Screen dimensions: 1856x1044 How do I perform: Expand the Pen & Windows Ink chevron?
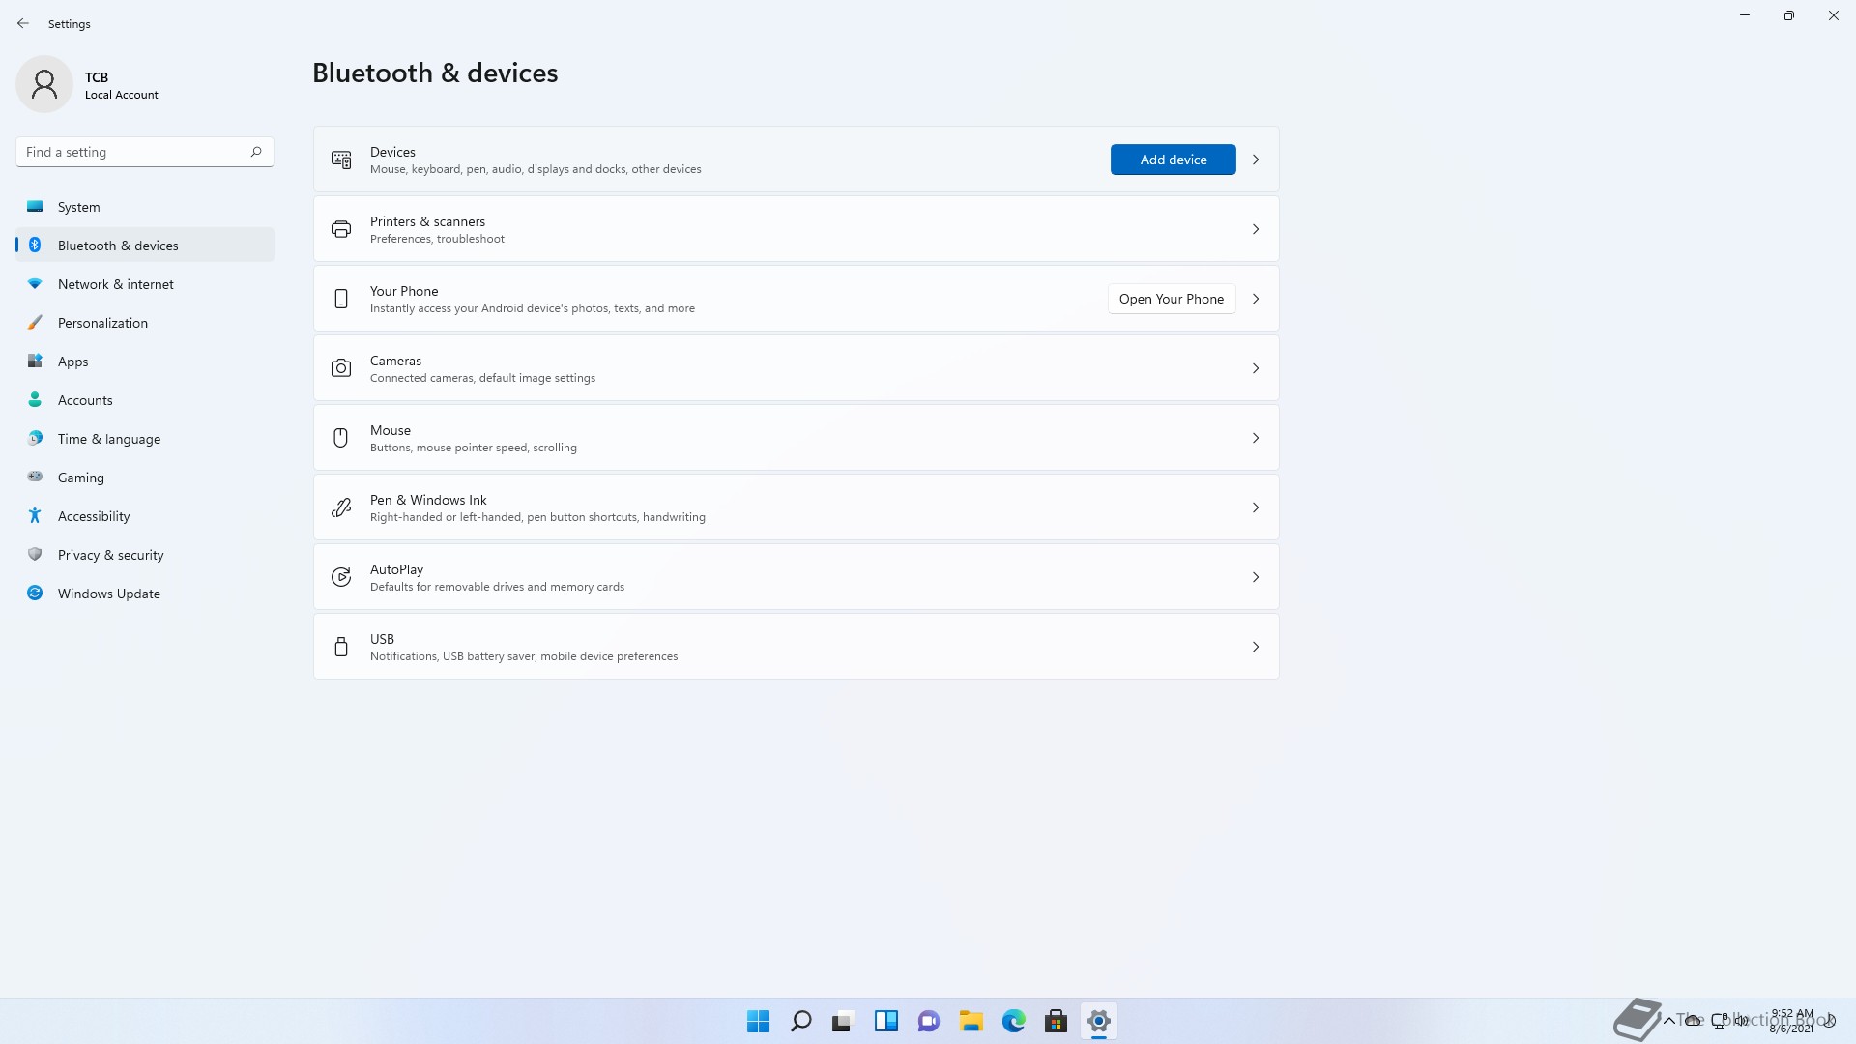pos(1256,507)
